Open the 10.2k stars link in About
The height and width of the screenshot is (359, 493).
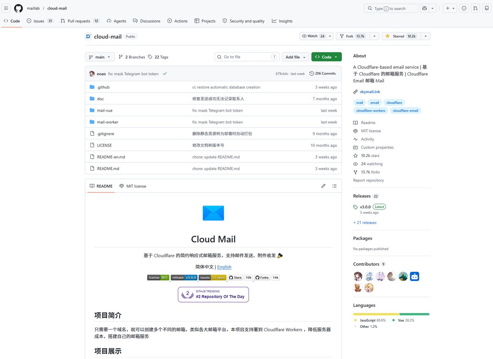(370, 155)
